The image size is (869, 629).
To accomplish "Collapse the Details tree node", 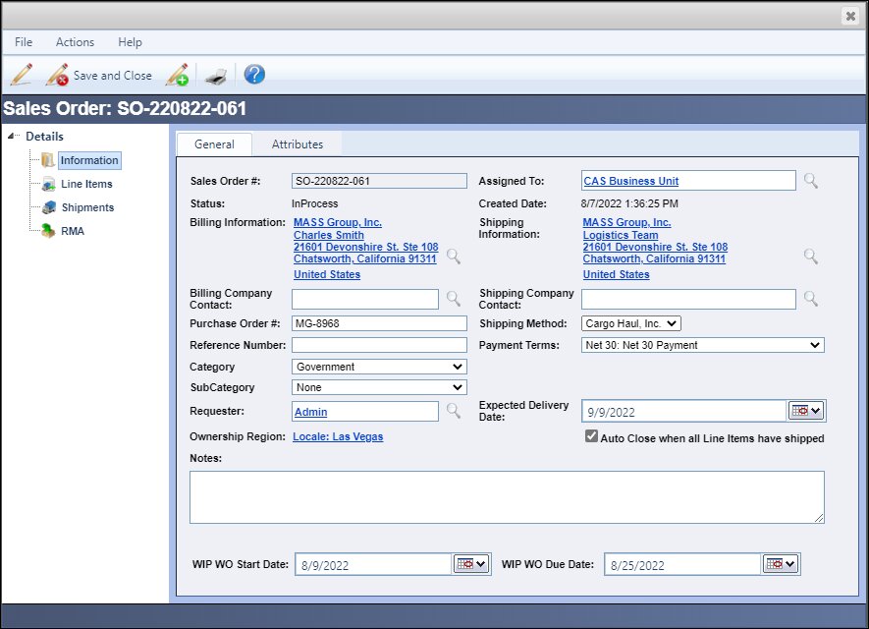I will point(12,137).
